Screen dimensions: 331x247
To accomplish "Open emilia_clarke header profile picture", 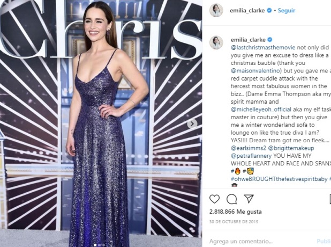I will pos(216,10).
